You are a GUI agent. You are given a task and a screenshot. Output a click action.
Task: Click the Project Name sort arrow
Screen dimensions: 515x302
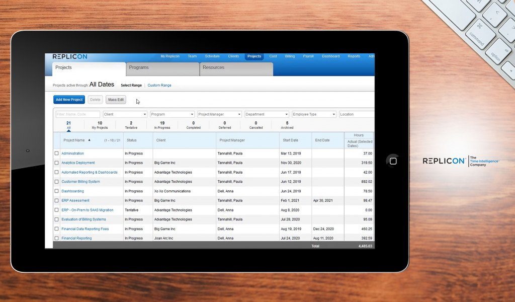tap(90, 140)
